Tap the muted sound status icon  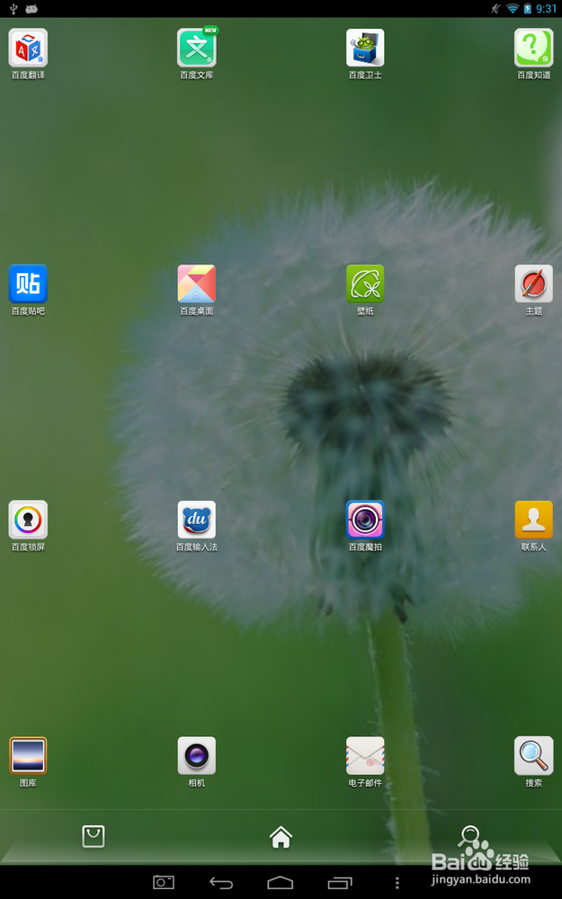496,9
